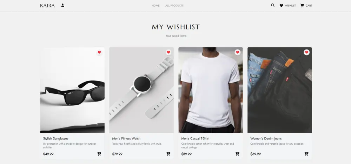Open the user account icon
Viewport: 351px width, 164px height.
pos(63,5)
